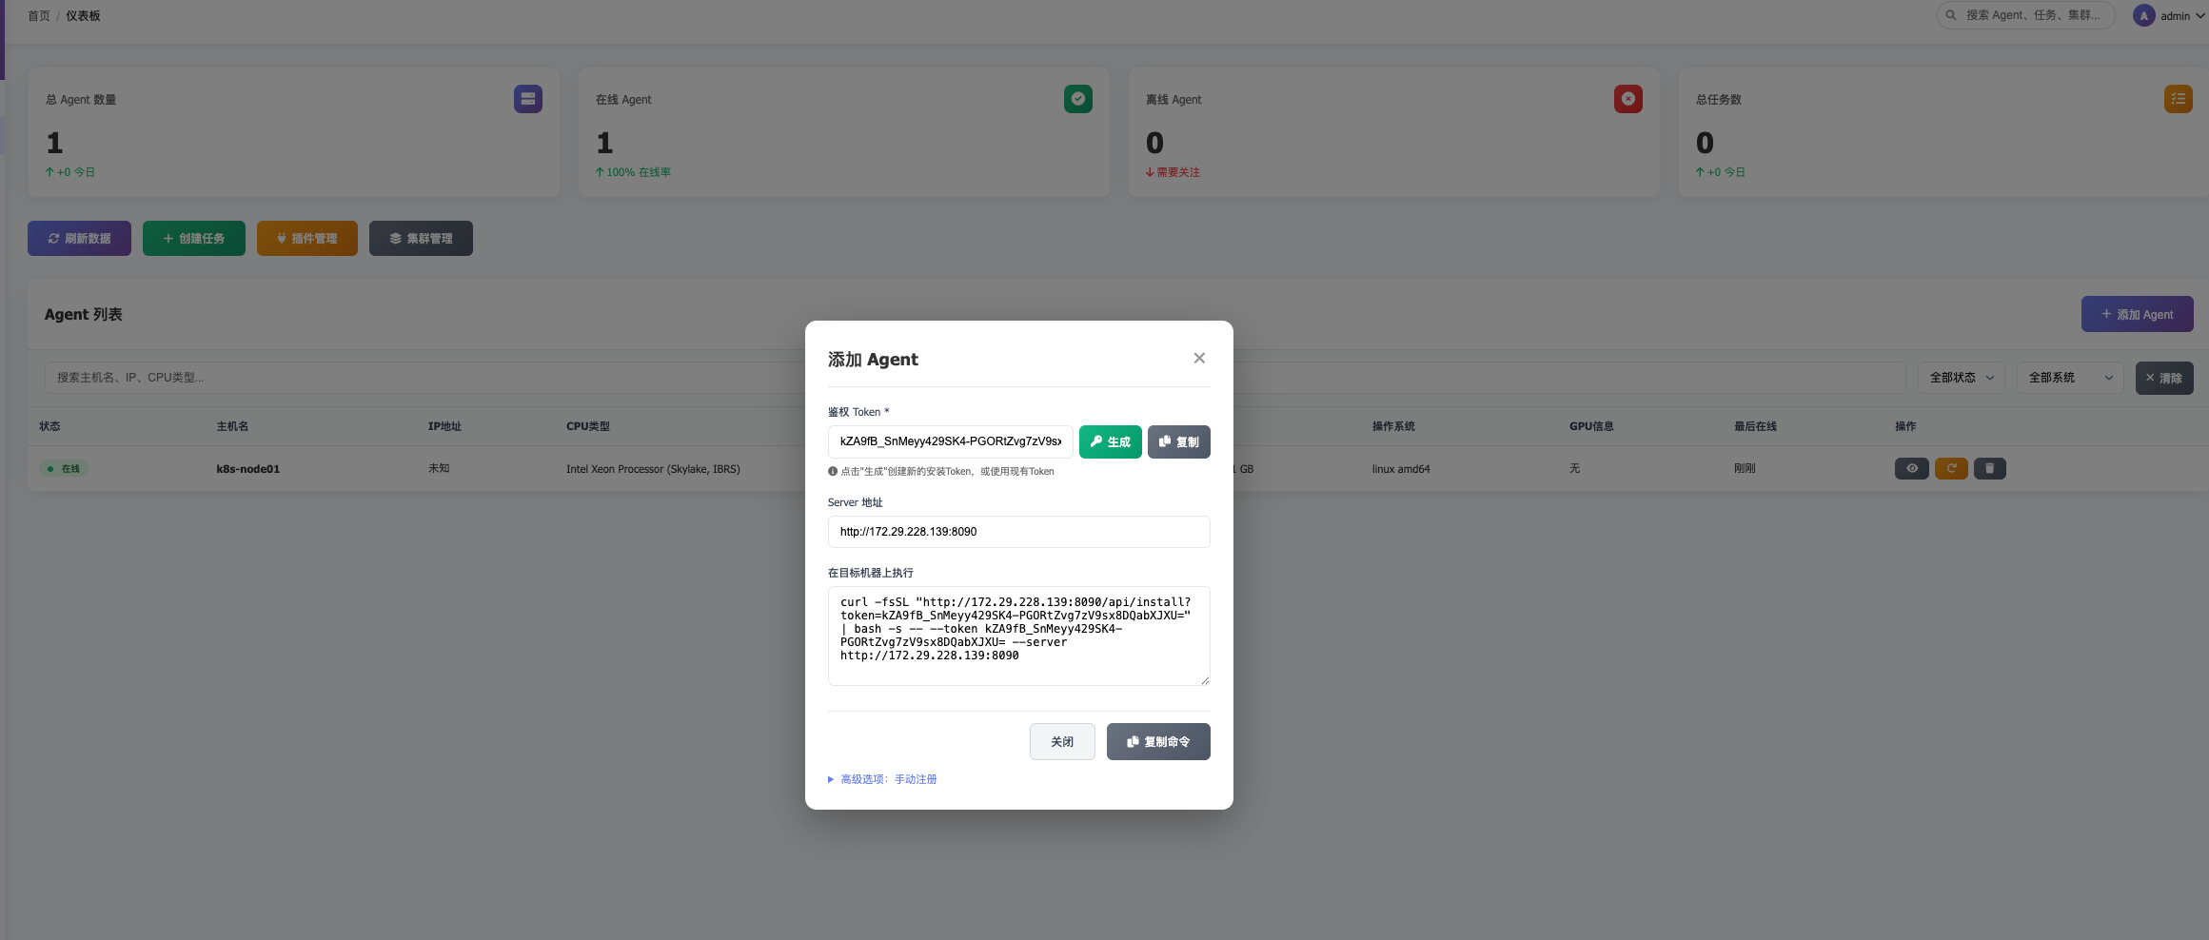Click the plus icon on 创建任务 button
This screenshot has height=940, width=2209.
(x=168, y=238)
